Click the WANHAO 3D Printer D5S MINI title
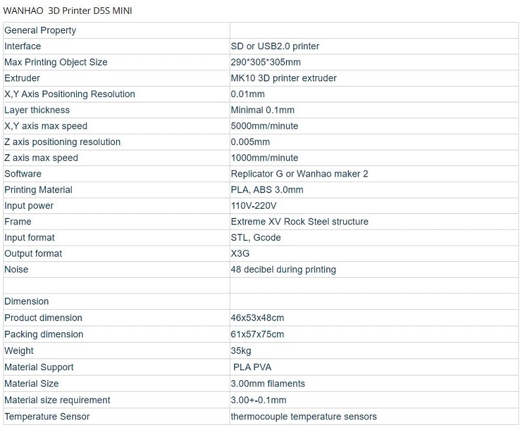Viewport: 525px width, 430px height. point(68,11)
